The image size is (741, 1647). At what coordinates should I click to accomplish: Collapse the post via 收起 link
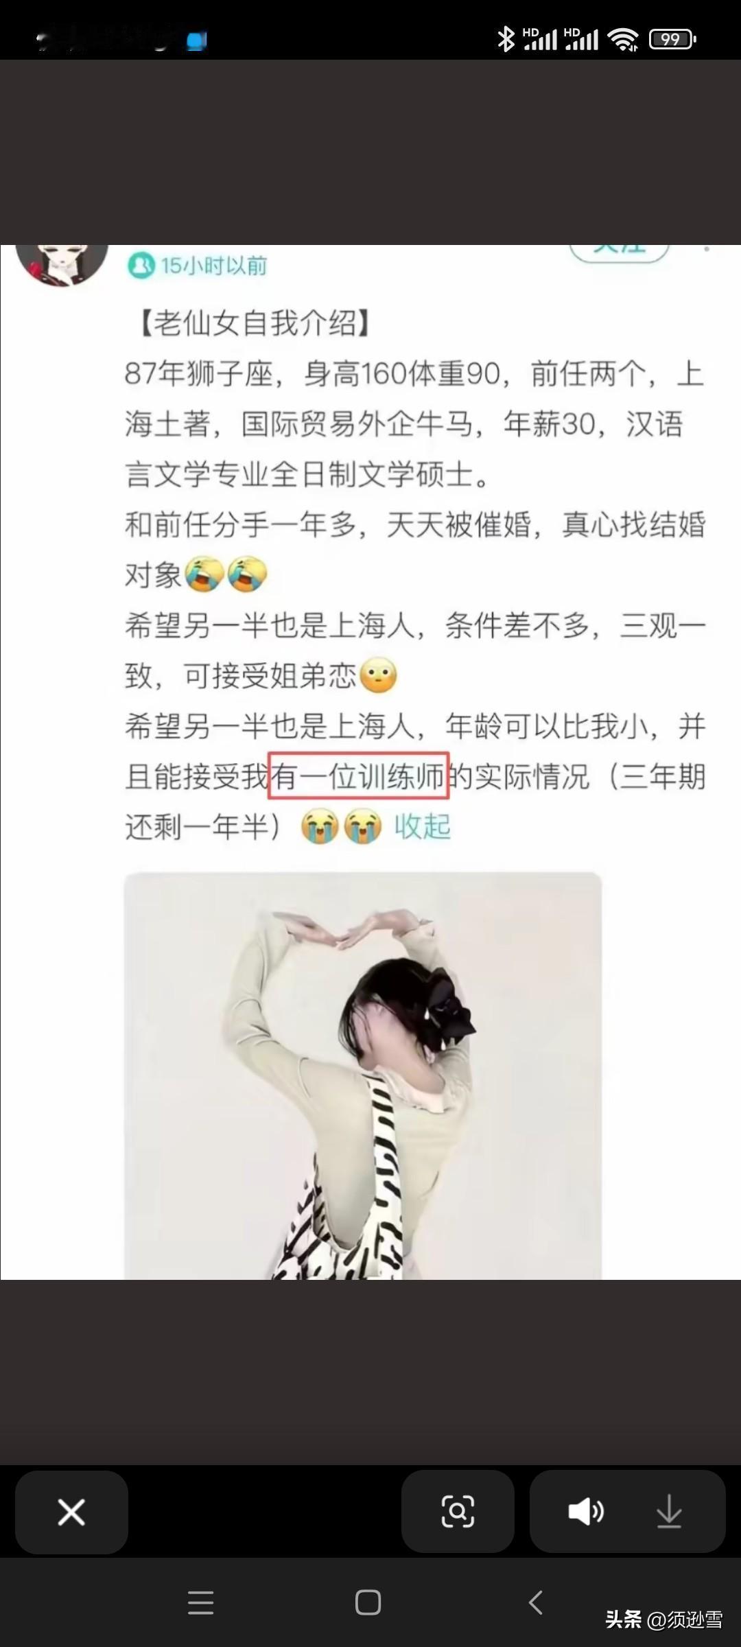click(423, 826)
